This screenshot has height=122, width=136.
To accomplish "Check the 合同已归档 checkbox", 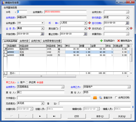I will [x=116, y=97].
